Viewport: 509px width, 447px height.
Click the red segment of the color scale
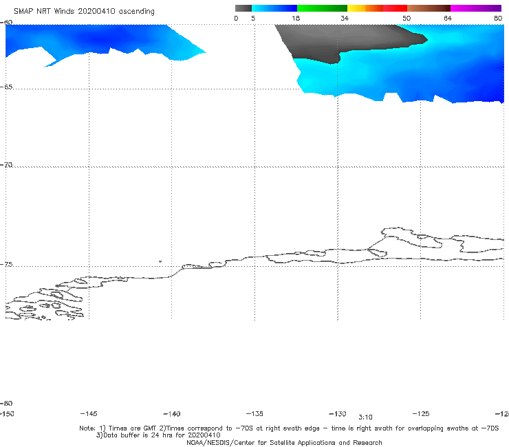[x=395, y=8]
